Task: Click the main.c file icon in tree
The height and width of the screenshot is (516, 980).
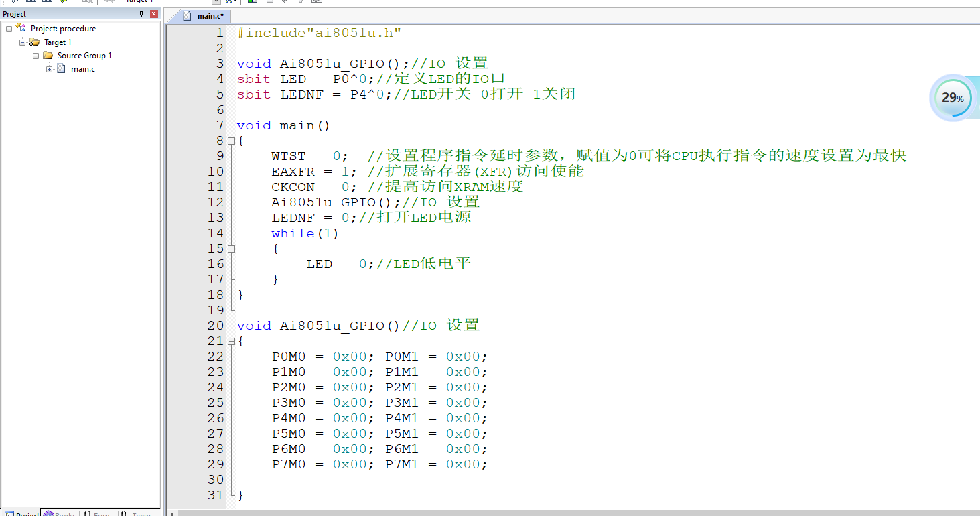Action: tap(61, 69)
